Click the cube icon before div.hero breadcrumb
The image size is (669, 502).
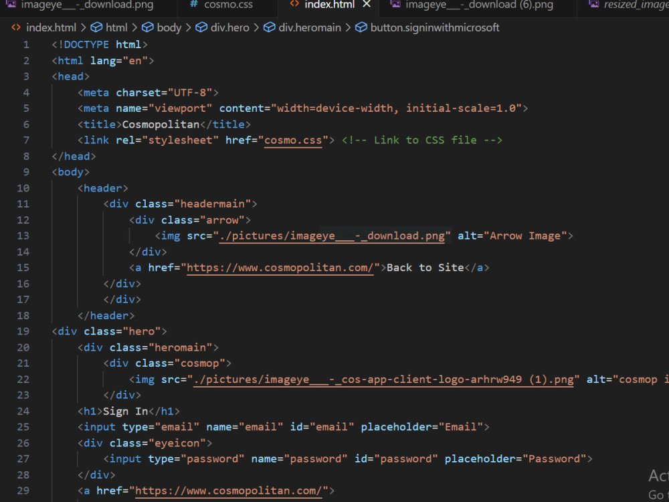click(x=201, y=27)
